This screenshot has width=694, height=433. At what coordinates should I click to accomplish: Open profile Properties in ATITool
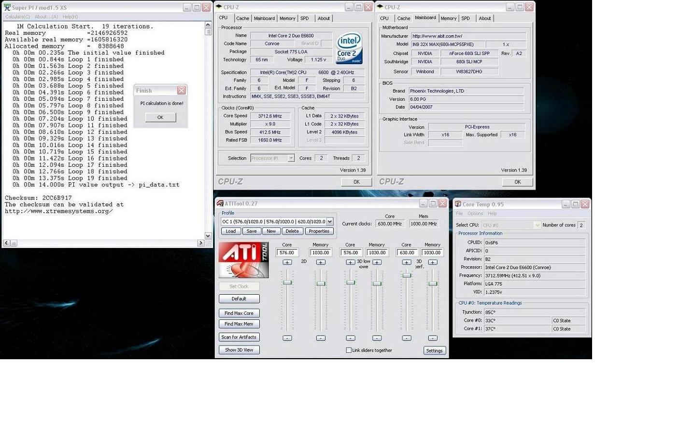[x=319, y=231]
